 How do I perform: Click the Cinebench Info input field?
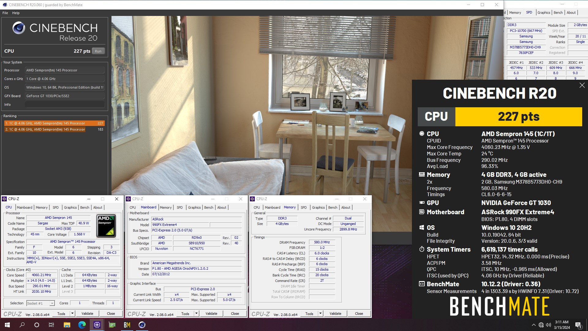65,105
